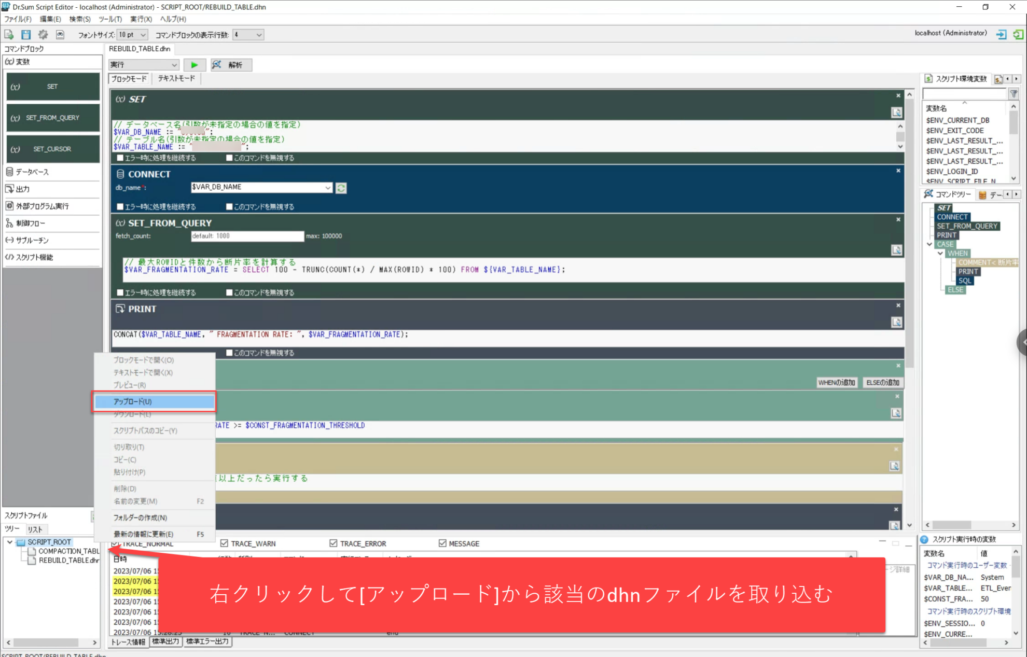Open the settings gear on the toolbar
Screen dimensions: 1027x657
tap(43, 34)
